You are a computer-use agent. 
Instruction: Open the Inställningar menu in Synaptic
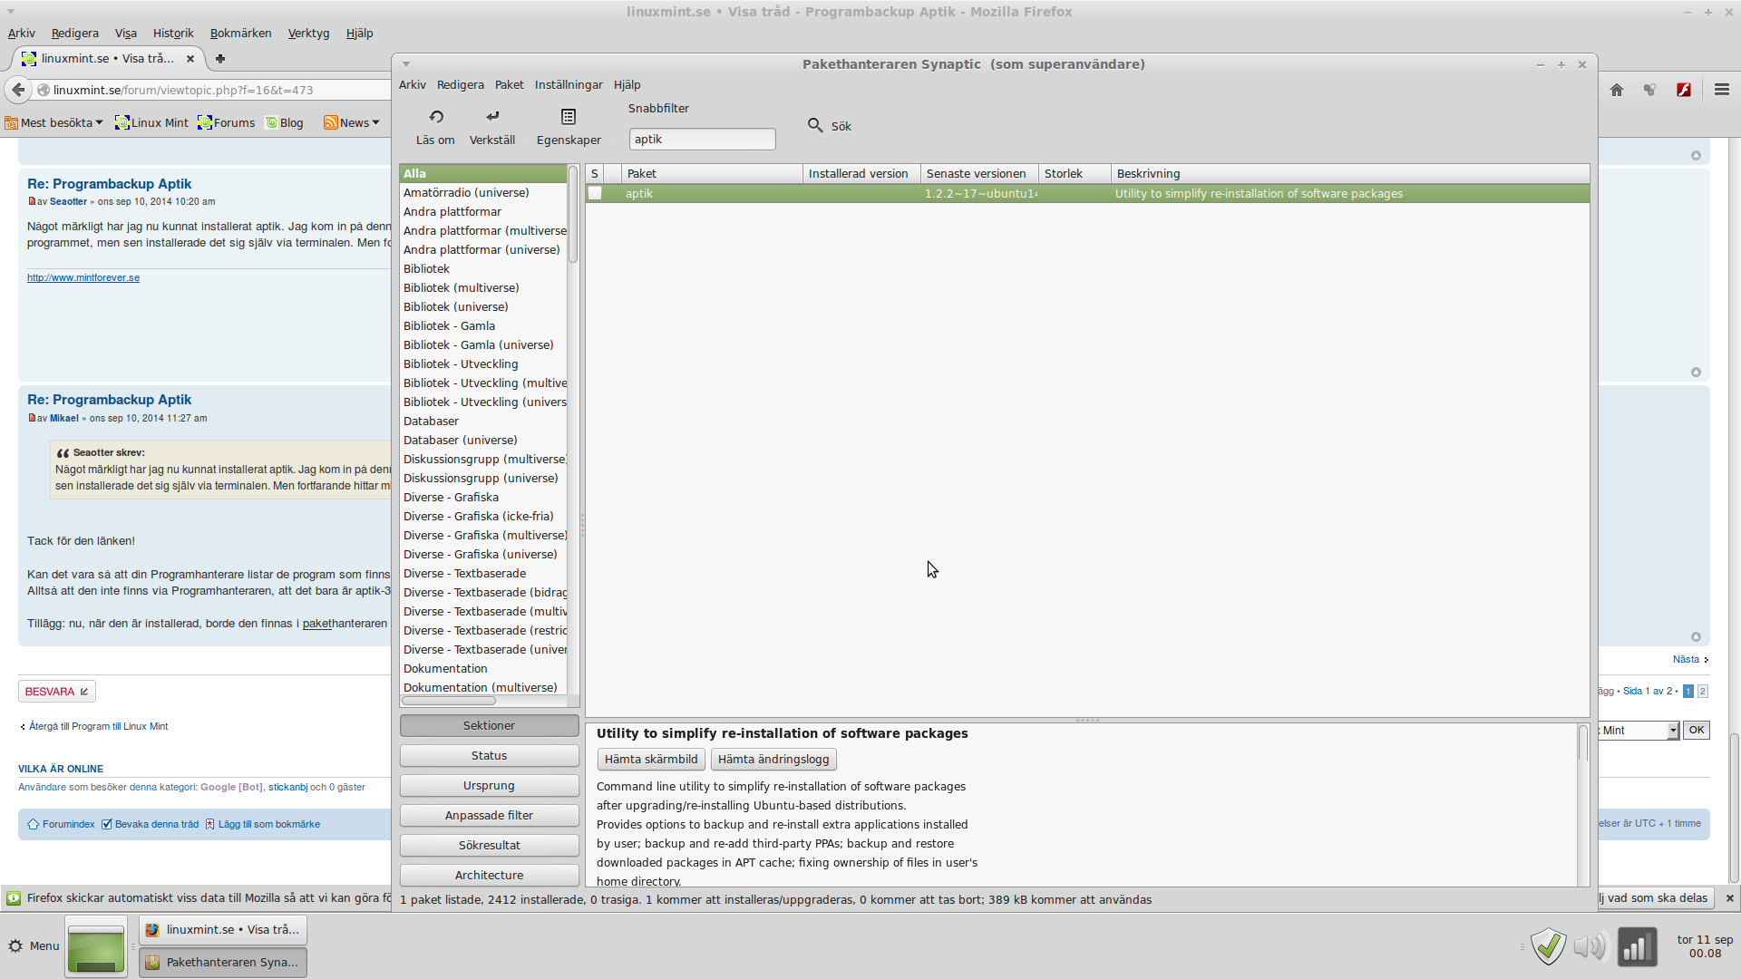pyautogui.click(x=569, y=85)
